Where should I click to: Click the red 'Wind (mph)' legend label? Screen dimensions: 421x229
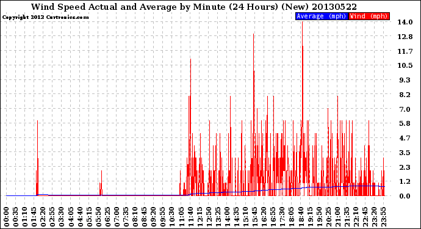(x=369, y=16)
